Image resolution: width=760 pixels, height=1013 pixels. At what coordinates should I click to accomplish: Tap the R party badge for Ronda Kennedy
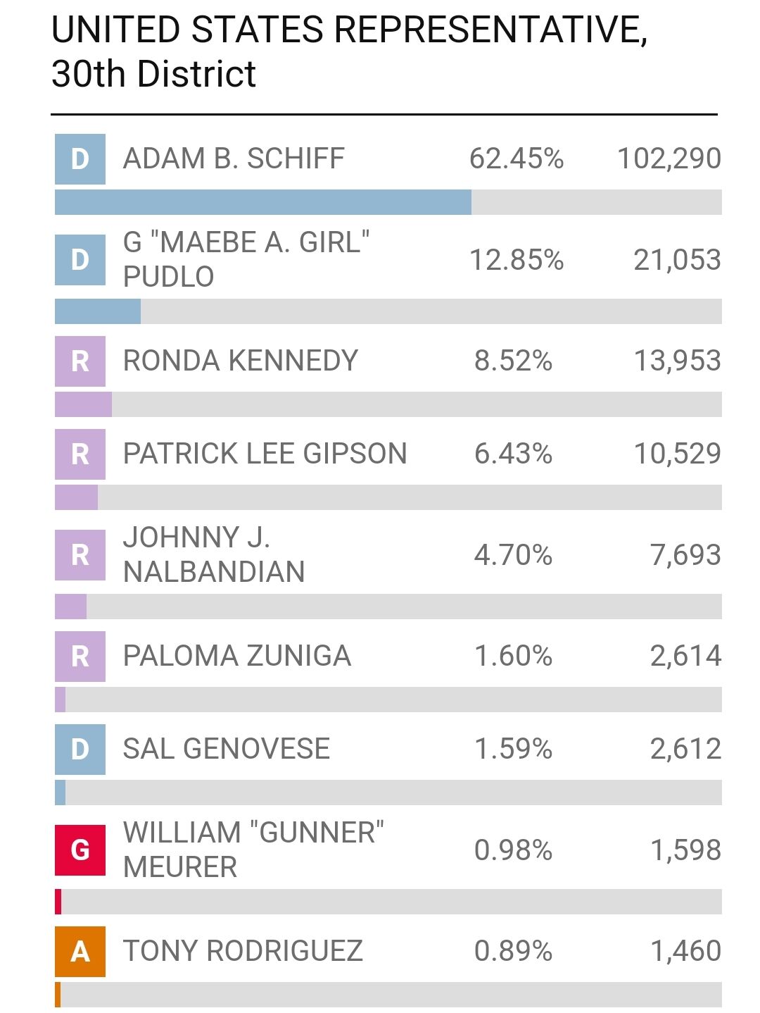coord(80,361)
